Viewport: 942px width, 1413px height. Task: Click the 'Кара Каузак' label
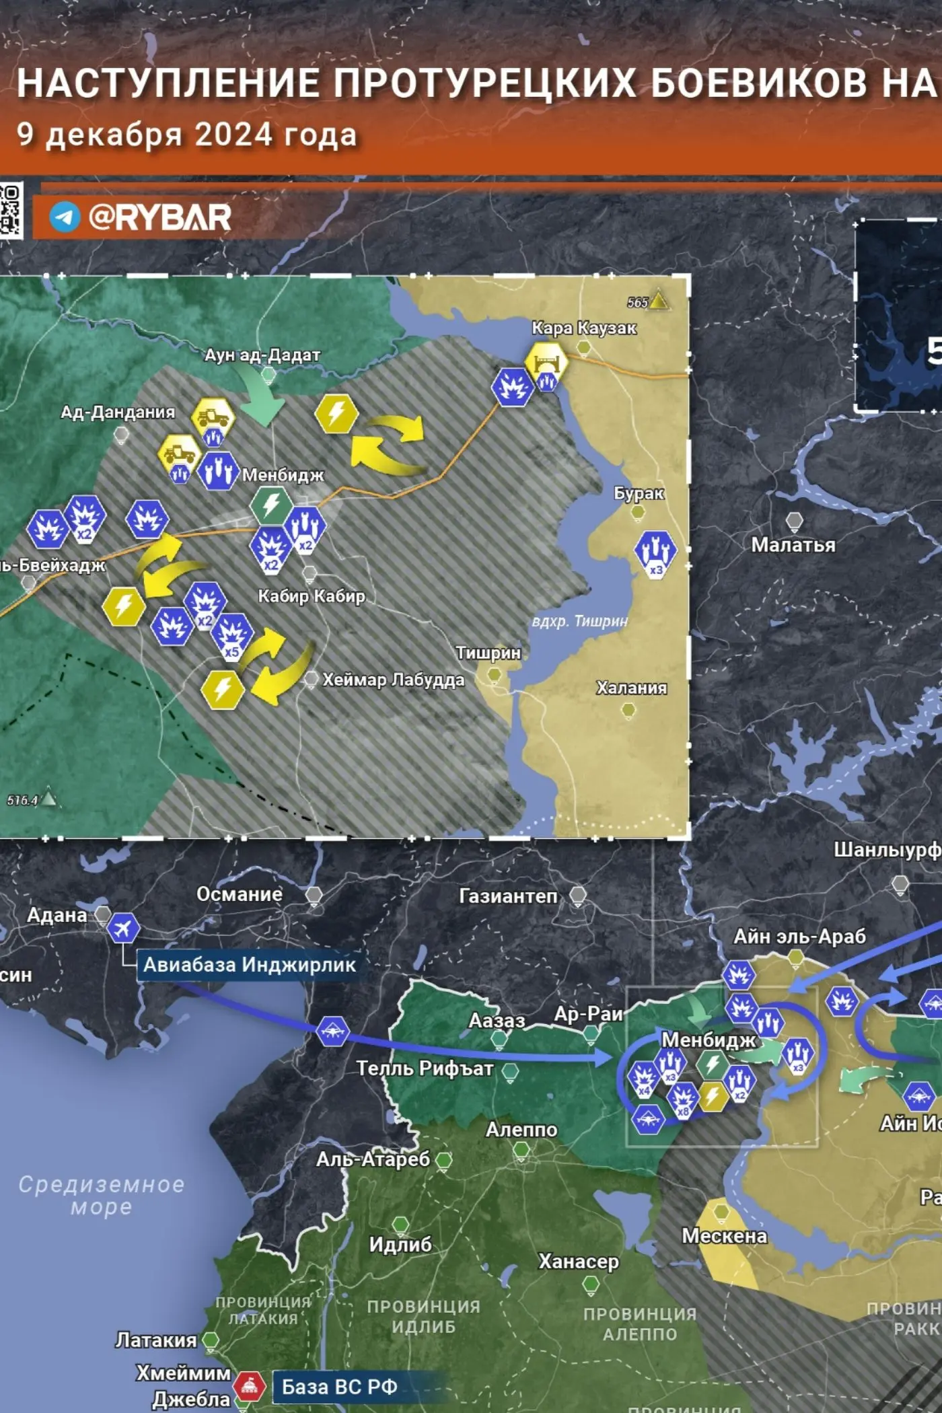[584, 328]
